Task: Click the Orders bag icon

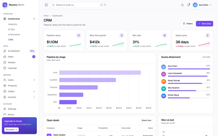Action: 5,91
